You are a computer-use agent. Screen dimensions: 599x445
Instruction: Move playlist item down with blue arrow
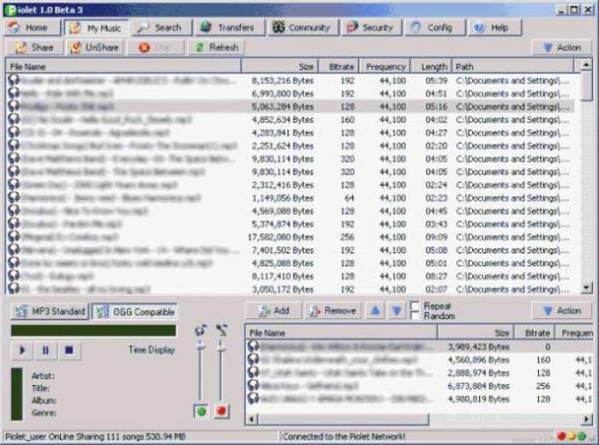pos(396,311)
